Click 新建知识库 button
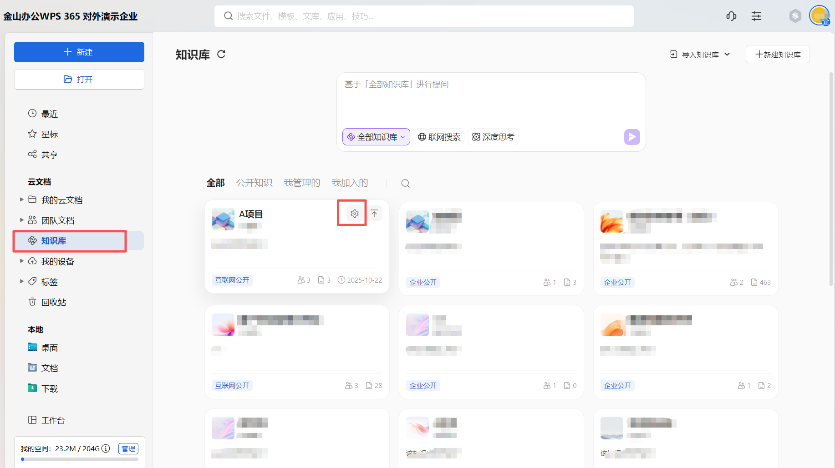This screenshot has height=468, width=835. [x=778, y=54]
